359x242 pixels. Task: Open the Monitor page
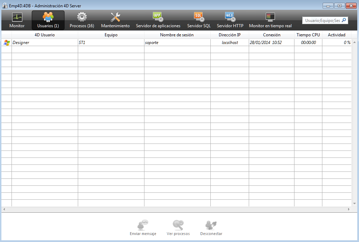17,20
